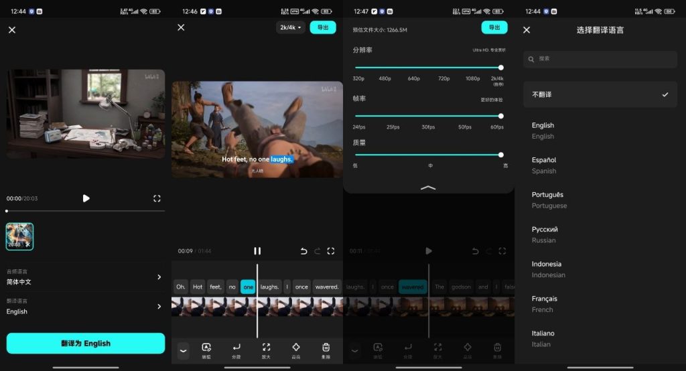Set resolution to 480p

point(385,79)
